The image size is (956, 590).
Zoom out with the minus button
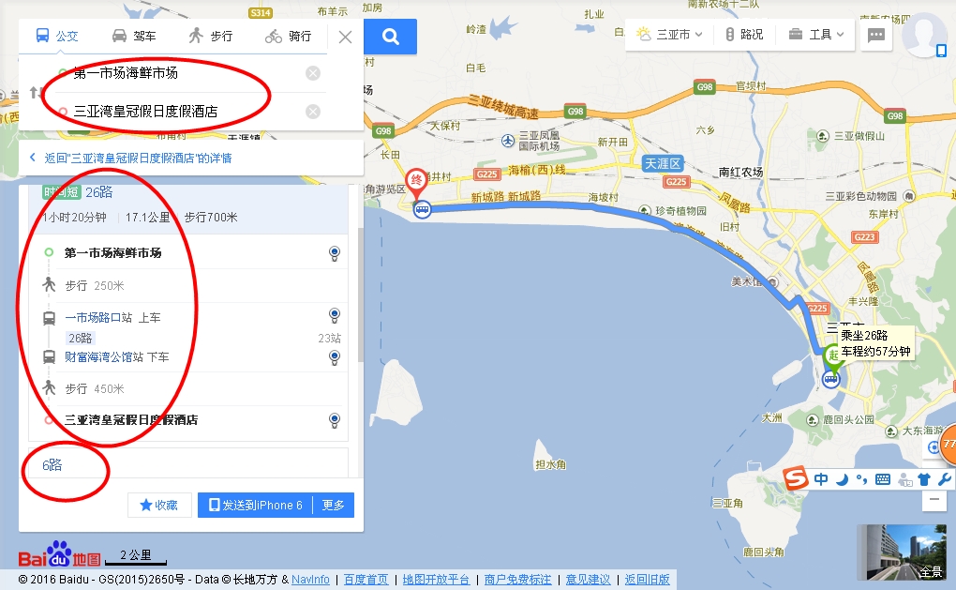coord(934,499)
